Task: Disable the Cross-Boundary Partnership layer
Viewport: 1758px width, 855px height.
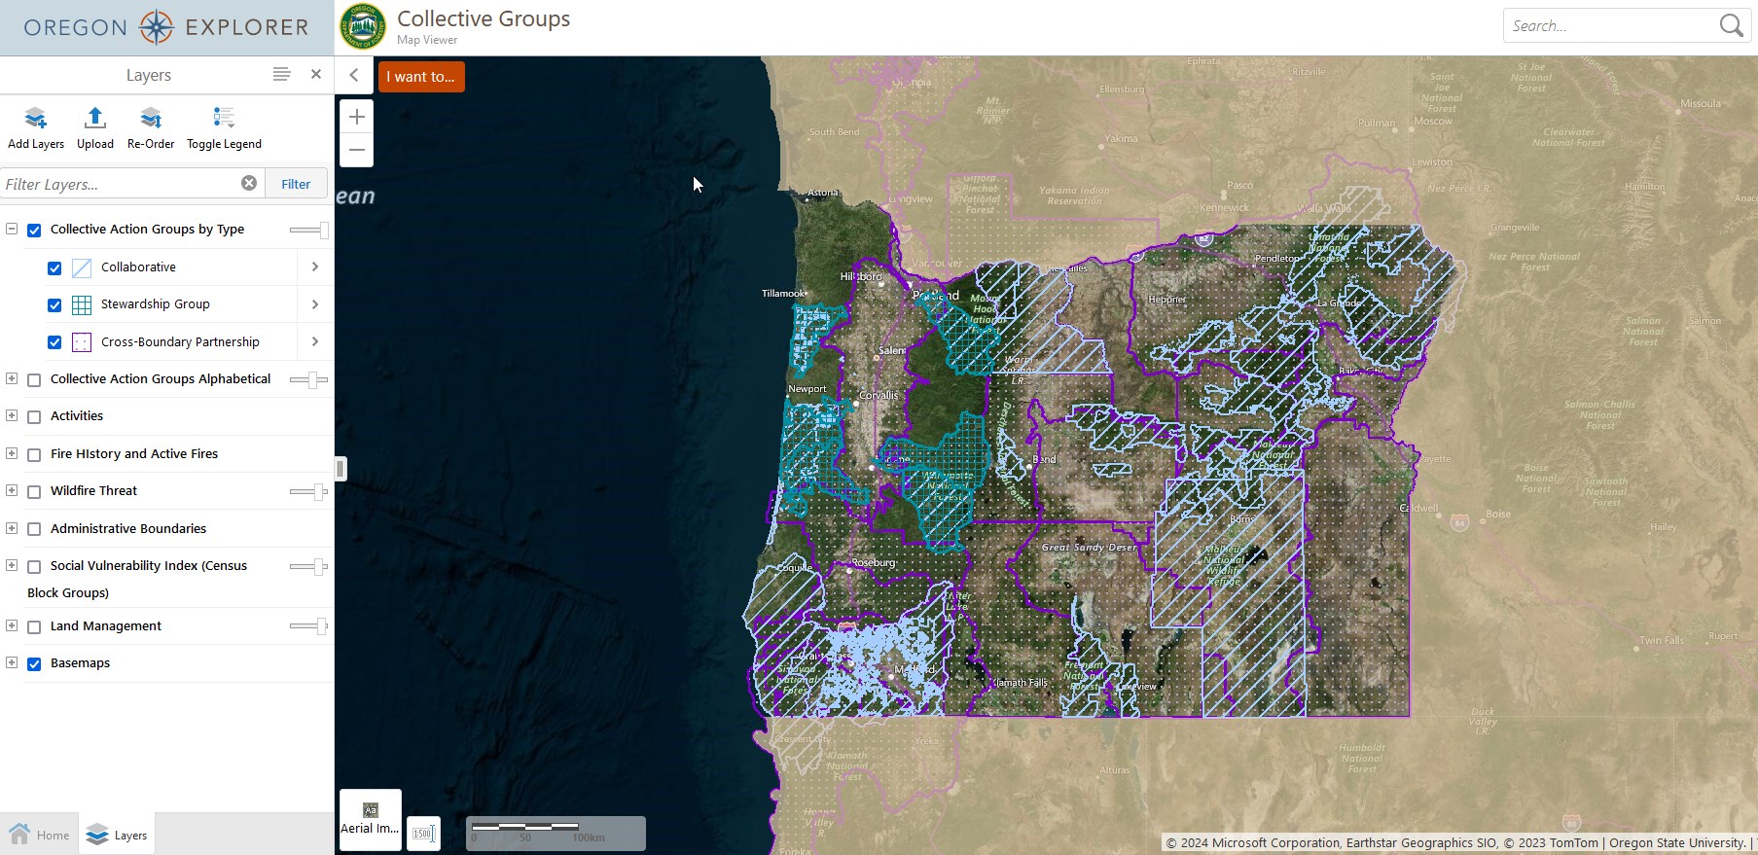Action: 54,342
